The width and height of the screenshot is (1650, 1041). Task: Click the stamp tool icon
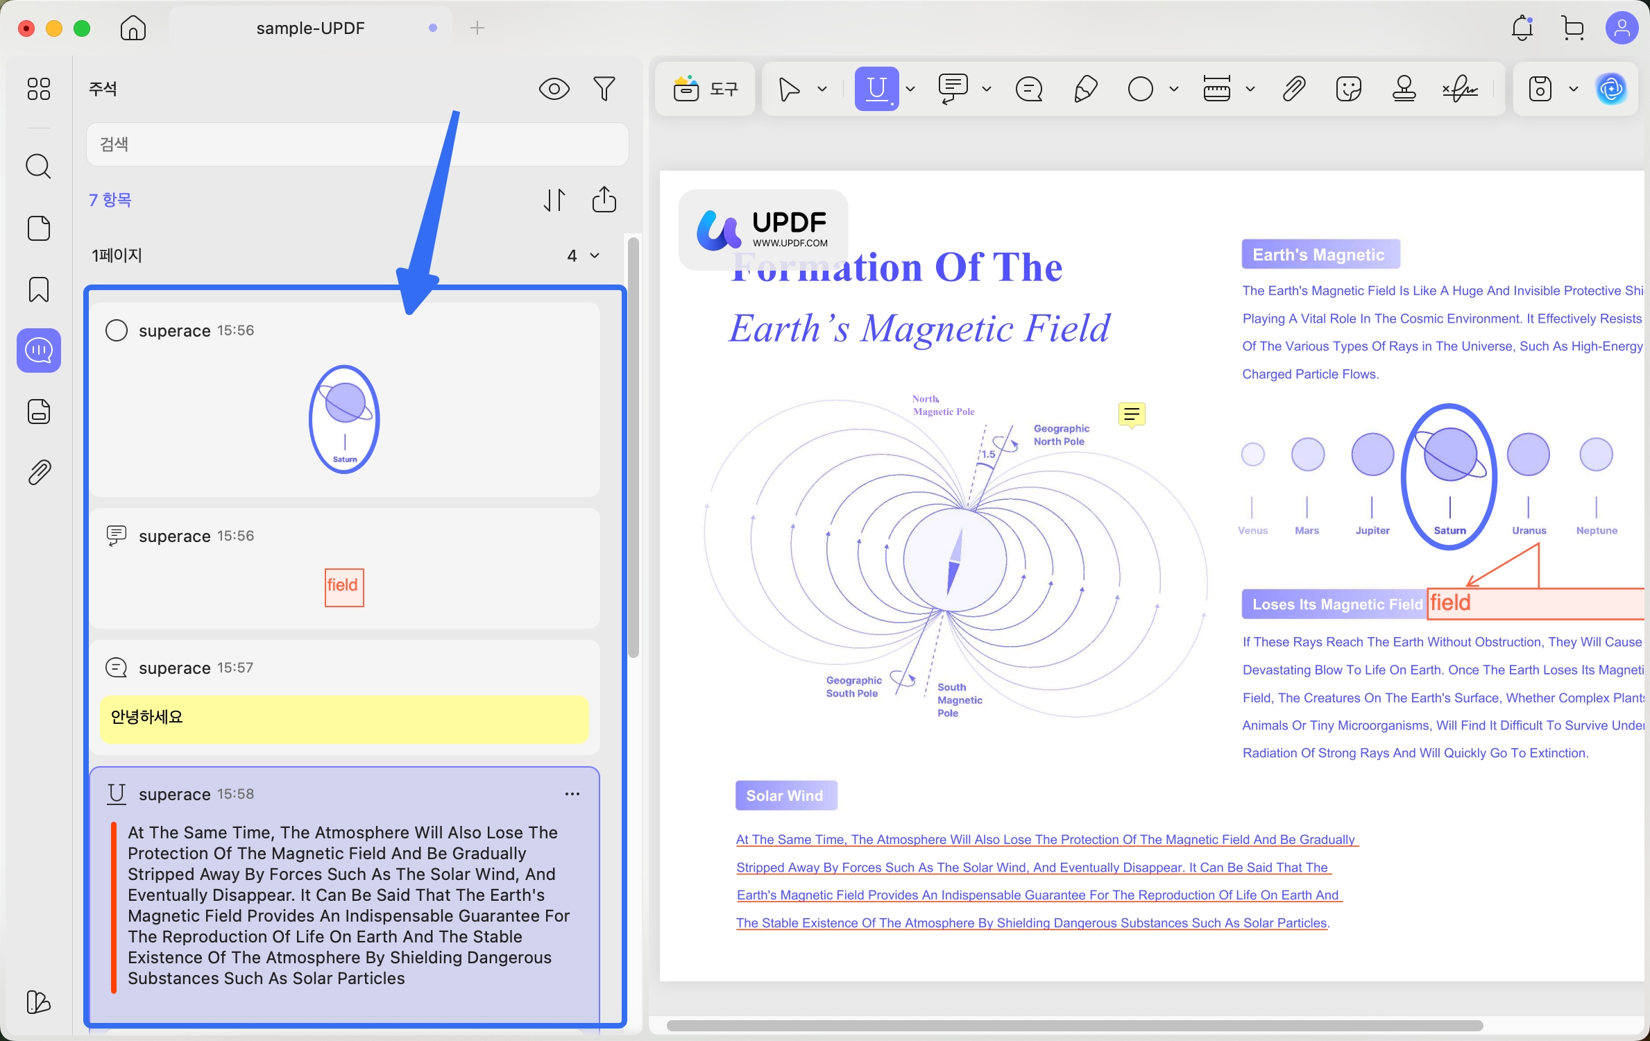[x=1404, y=89]
